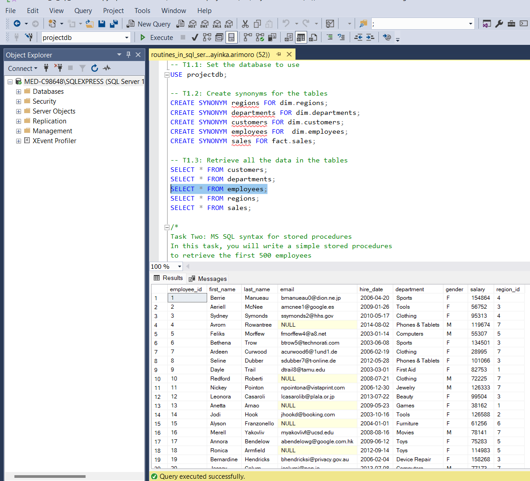Click the hire_date column header

click(x=371, y=289)
